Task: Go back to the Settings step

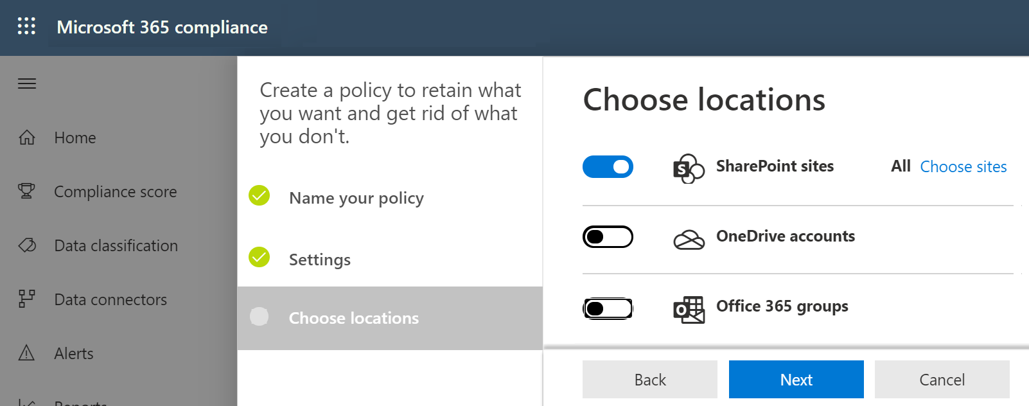Action: point(319,259)
